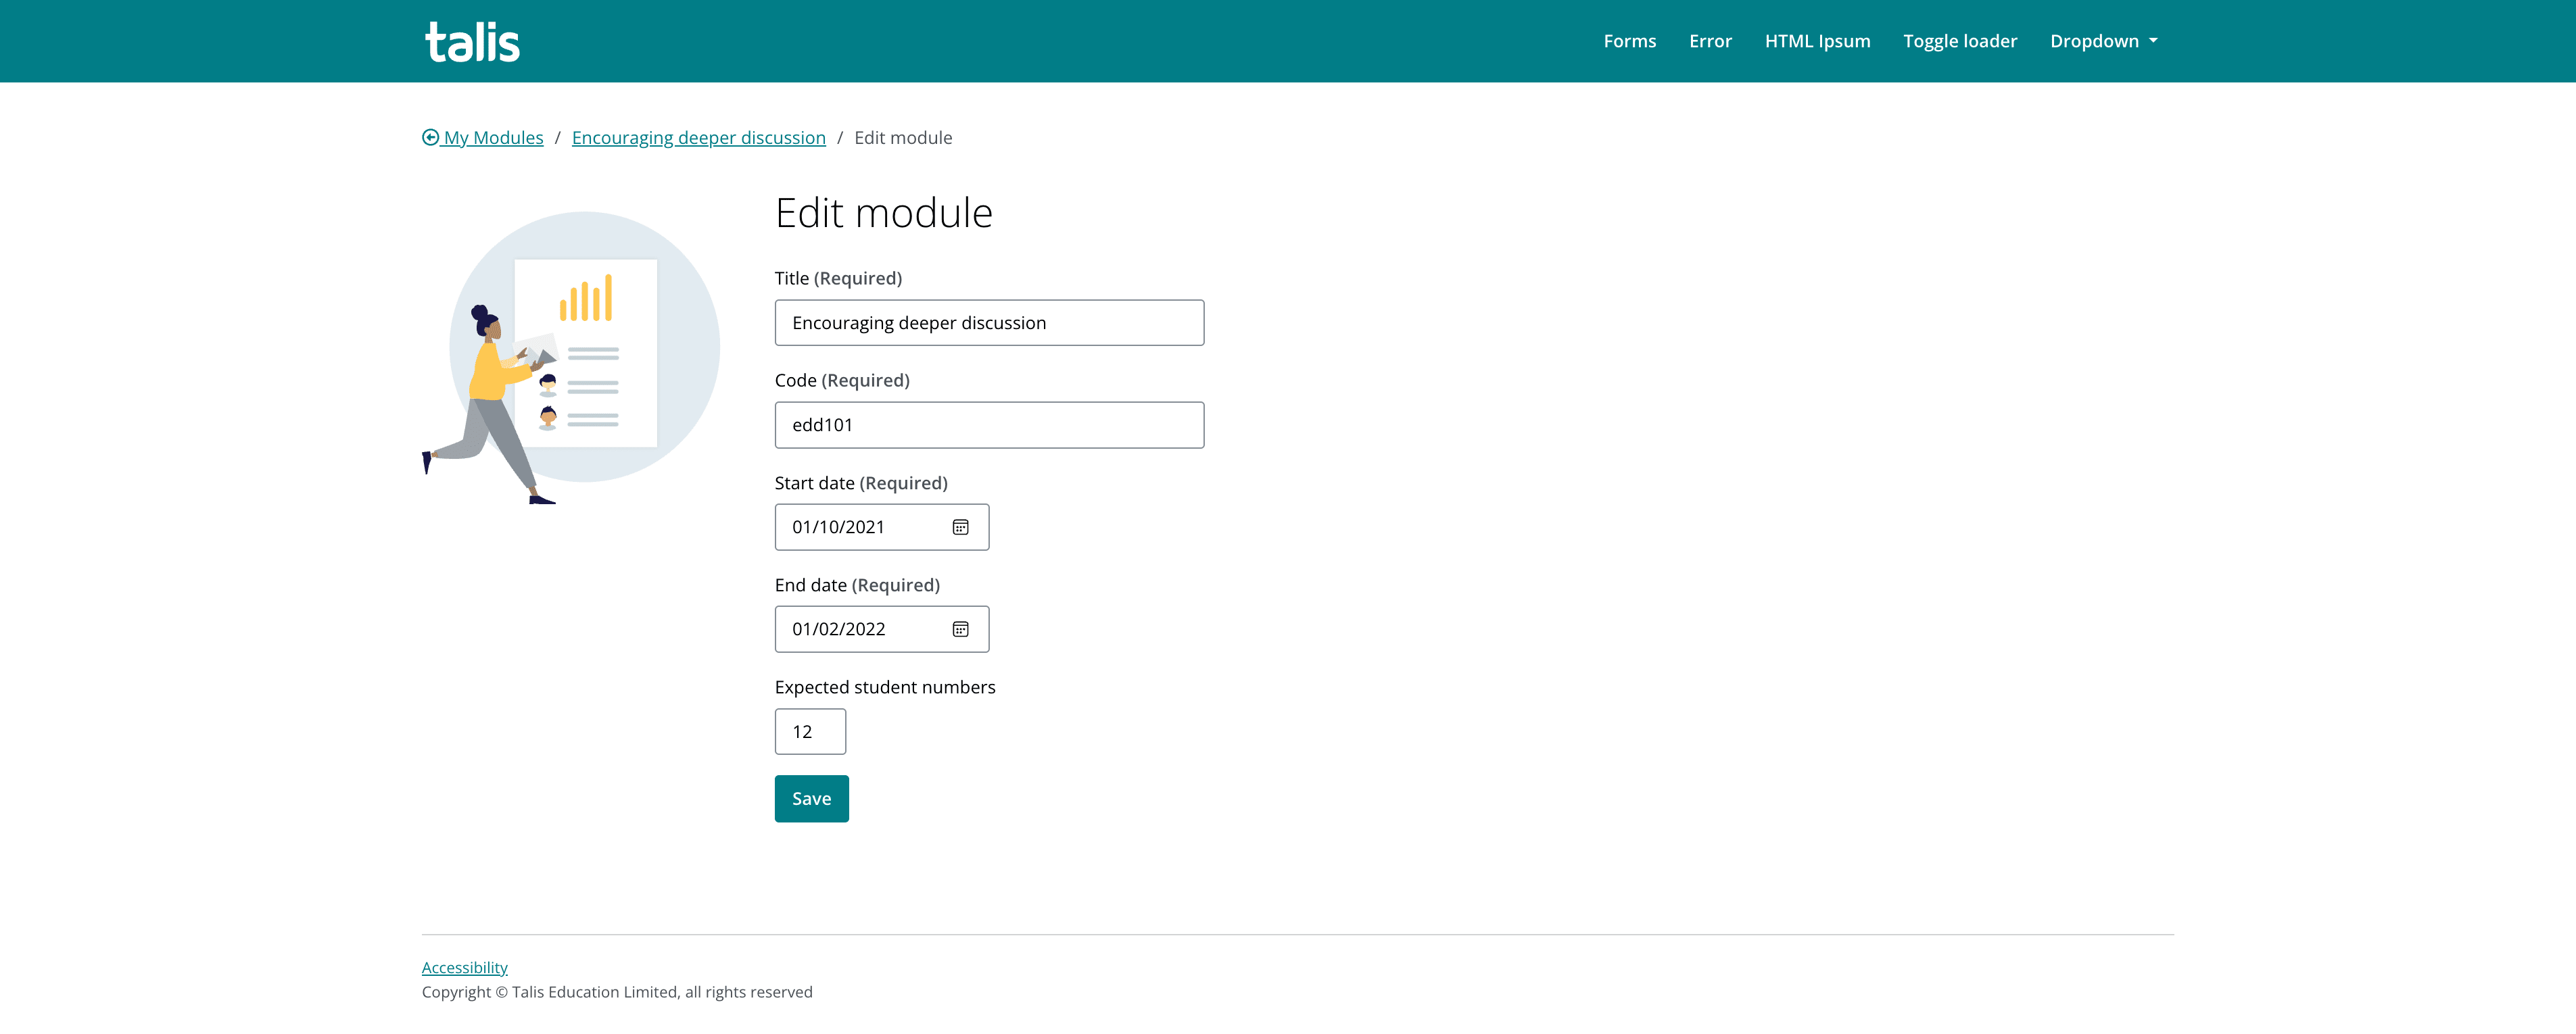Click the Start date field
This screenshot has width=2576, height=1034.
tap(881, 527)
